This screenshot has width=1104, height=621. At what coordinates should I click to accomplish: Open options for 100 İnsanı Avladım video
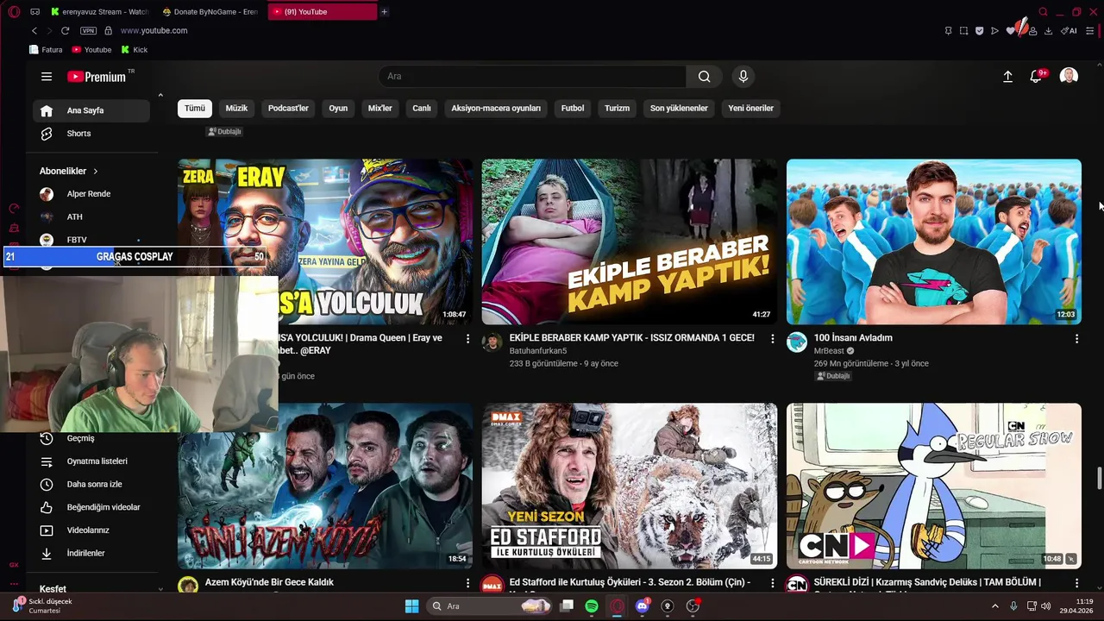[x=1076, y=339]
